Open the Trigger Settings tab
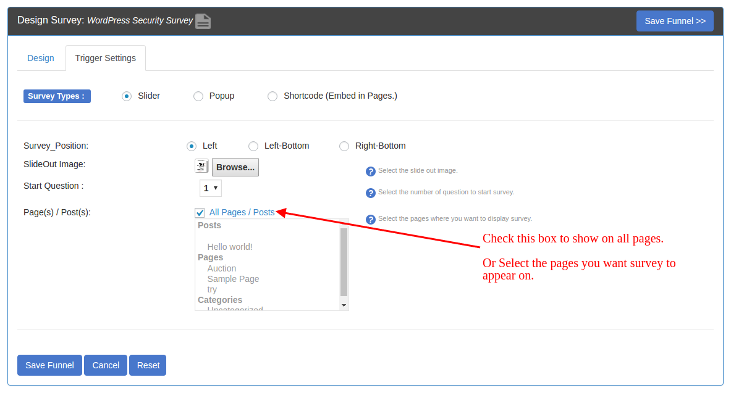The height and width of the screenshot is (401, 731). click(x=106, y=58)
